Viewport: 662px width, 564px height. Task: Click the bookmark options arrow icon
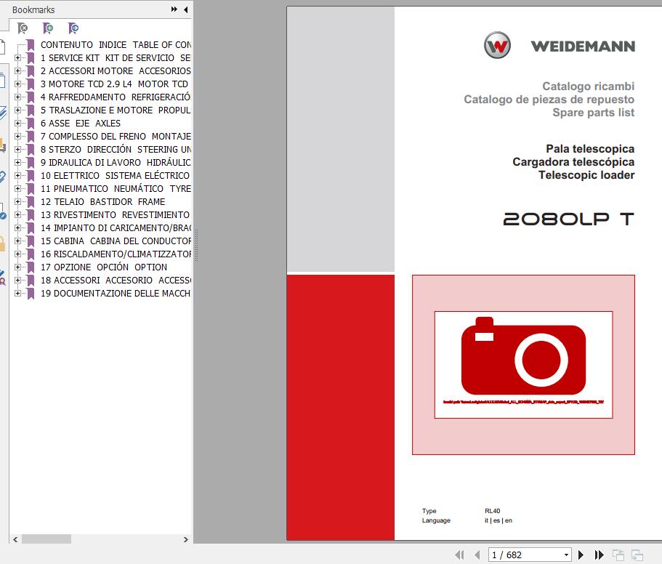[73, 28]
